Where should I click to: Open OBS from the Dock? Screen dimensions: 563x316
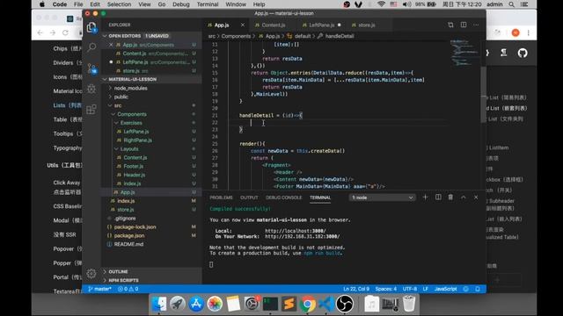click(x=344, y=304)
